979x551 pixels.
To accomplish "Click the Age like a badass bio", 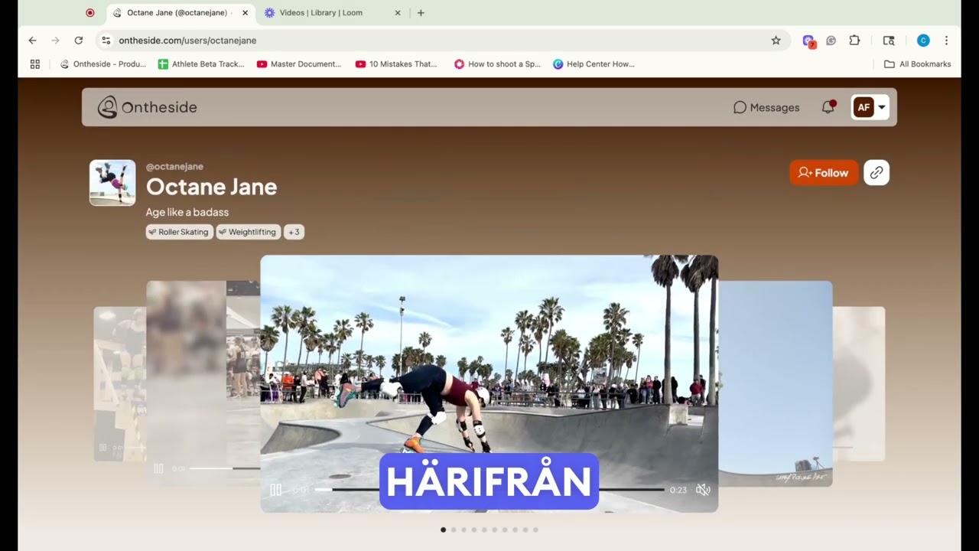I will coord(187,212).
